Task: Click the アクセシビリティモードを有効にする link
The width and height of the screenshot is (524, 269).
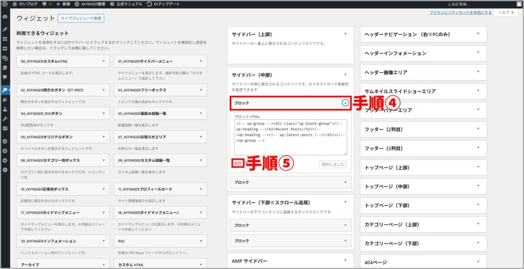Action: point(460,12)
